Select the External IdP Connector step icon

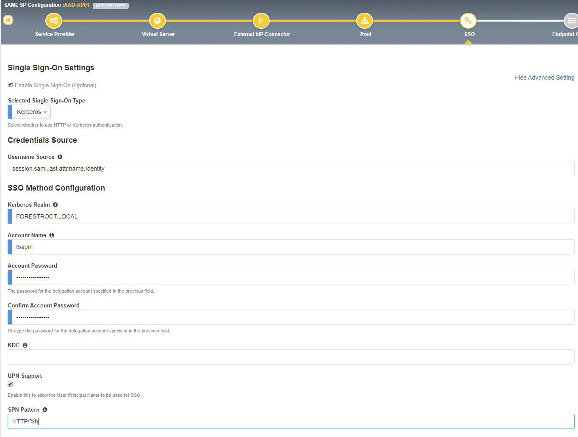pos(261,20)
